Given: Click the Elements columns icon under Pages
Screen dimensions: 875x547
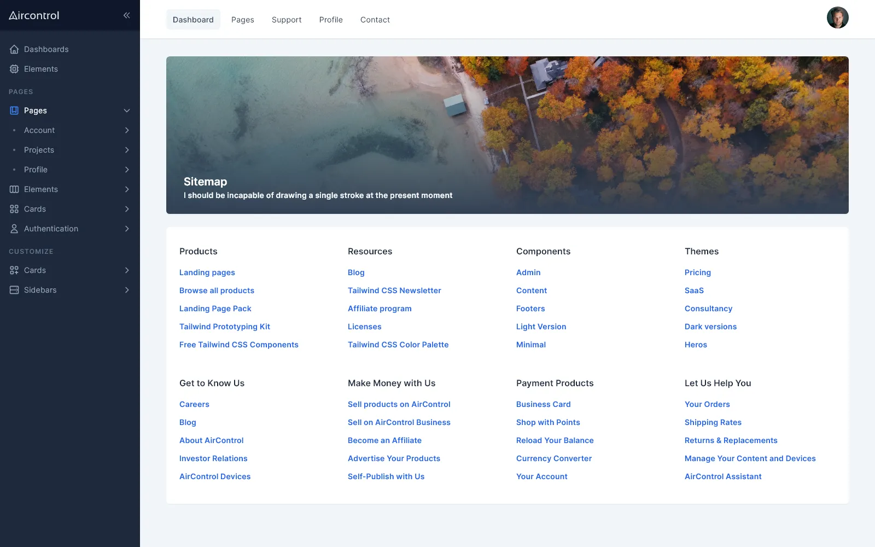Looking at the screenshot, I should pyautogui.click(x=14, y=189).
